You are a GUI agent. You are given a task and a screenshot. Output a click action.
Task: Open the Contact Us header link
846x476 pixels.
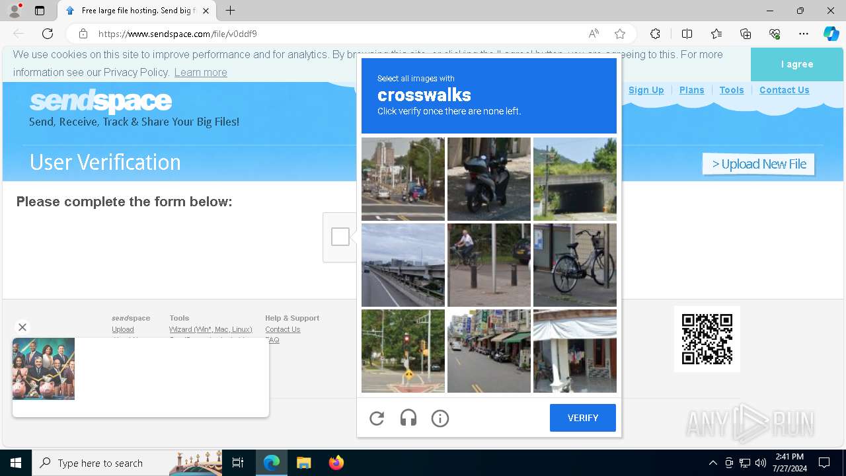784,90
